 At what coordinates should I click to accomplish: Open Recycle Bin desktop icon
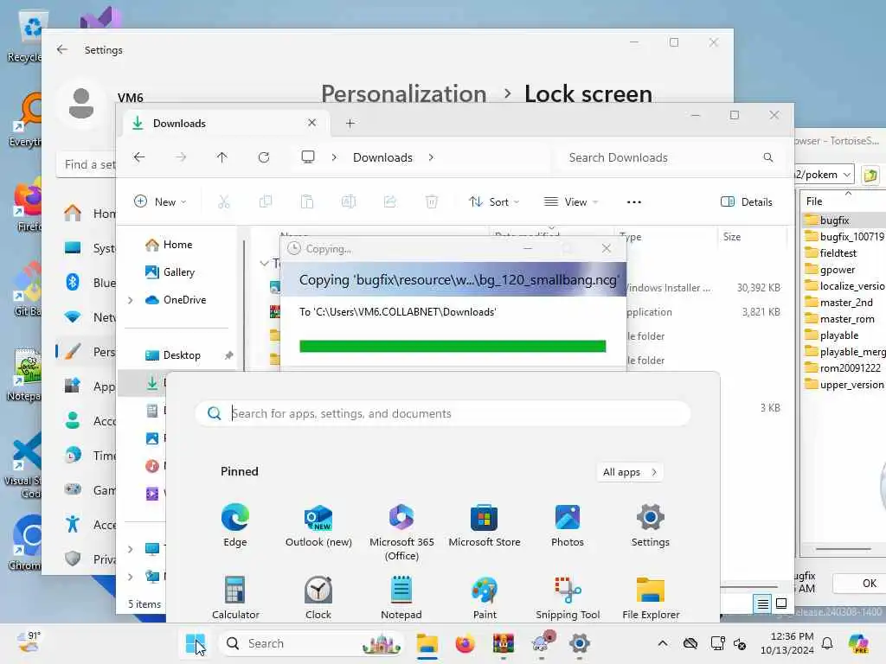click(27, 36)
